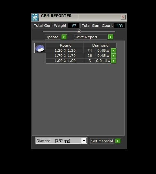Click the Total Gem Weight value field

[74, 26]
